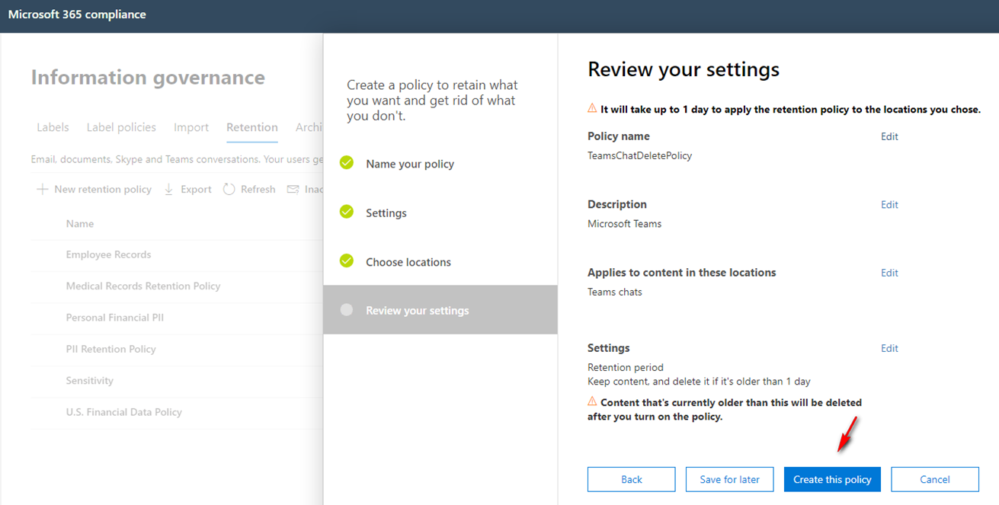Image resolution: width=999 pixels, height=505 pixels.
Task: Click the Retention period label
Action: point(626,367)
